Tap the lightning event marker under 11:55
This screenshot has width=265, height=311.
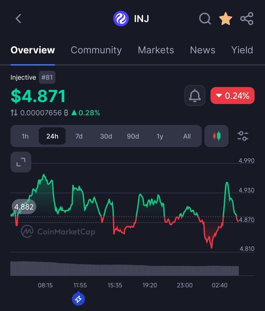pos(79,299)
